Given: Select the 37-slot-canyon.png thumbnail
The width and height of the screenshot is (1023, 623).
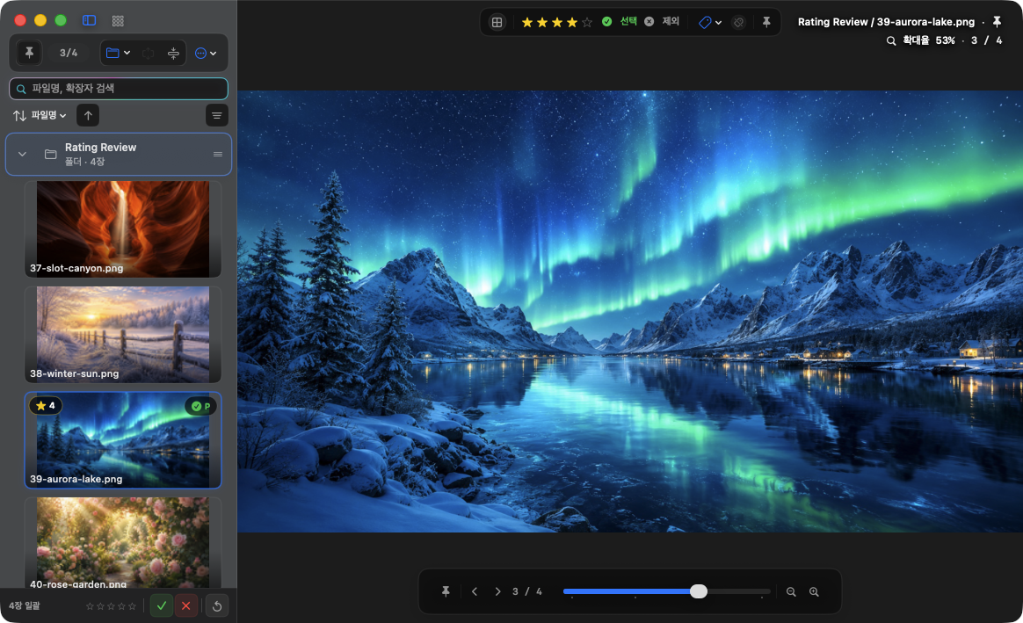Looking at the screenshot, I should (123, 229).
